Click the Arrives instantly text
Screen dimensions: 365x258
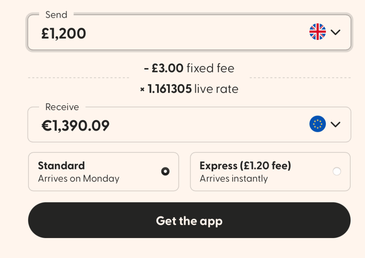point(233,179)
